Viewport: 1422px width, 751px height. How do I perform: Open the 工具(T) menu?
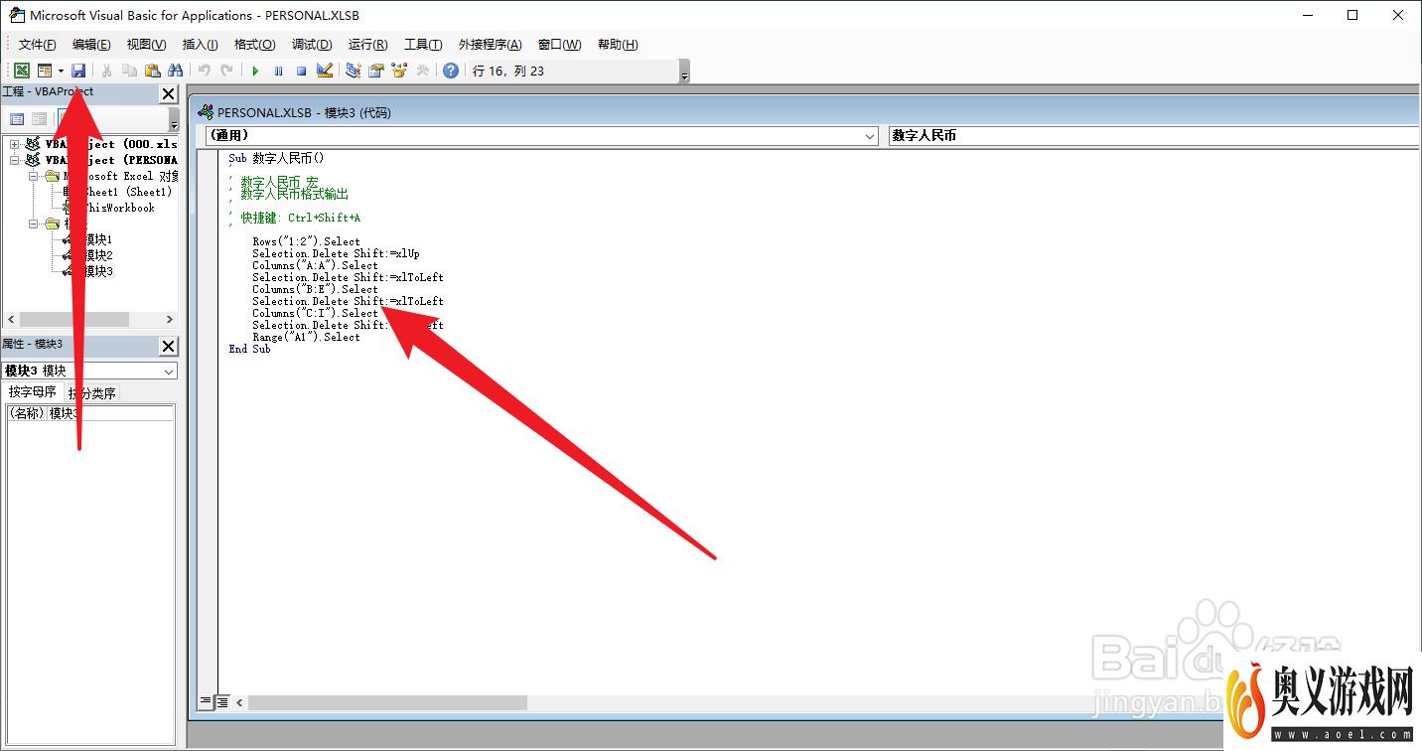(x=423, y=45)
